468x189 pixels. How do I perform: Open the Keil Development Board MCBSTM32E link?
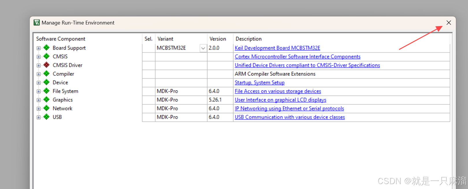pyautogui.click(x=277, y=48)
